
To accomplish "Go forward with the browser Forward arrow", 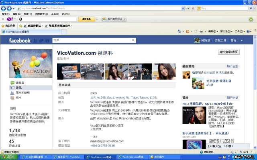I will point(9,8).
